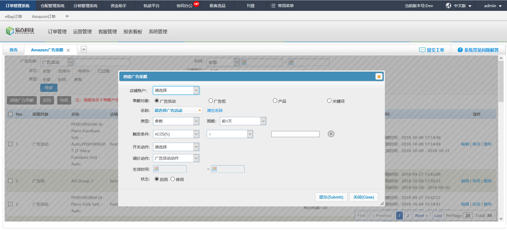Select the 关键词 radio option
The width and height of the screenshot is (507, 230).
[x=329, y=101]
